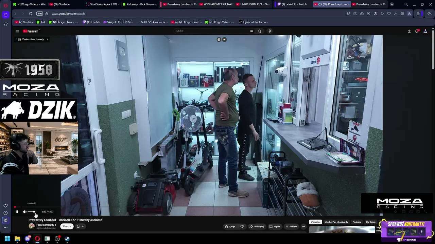Screen dimensions: 435x244
Task: Open Opera tab search magnifier in title bar
Action: pos(406,4)
